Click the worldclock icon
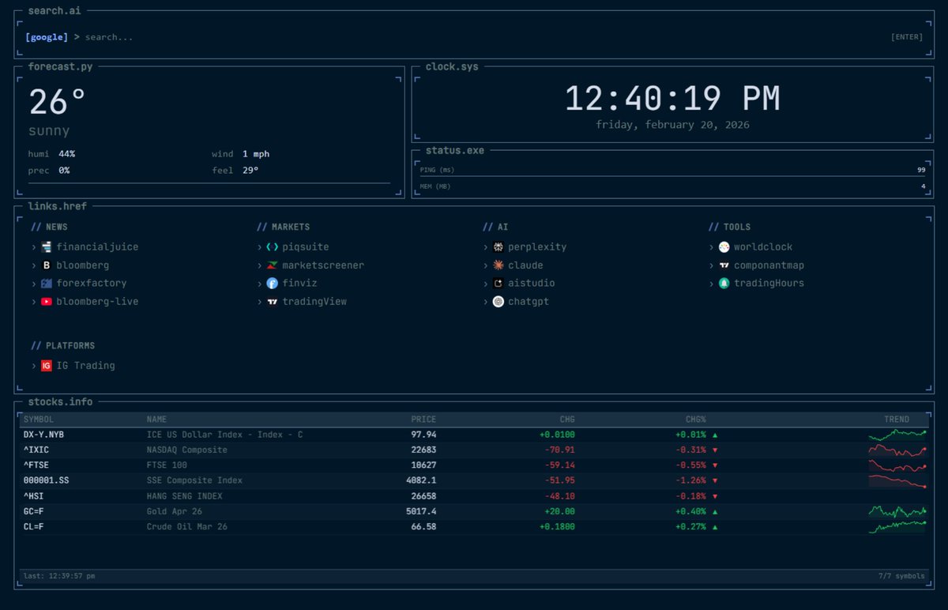Screen dimensions: 948x610 click(x=724, y=247)
